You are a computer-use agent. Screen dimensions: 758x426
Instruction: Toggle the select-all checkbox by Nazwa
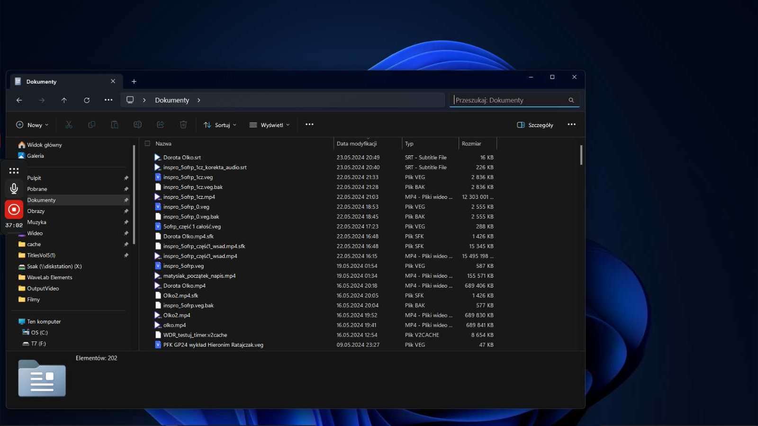(x=147, y=143)
